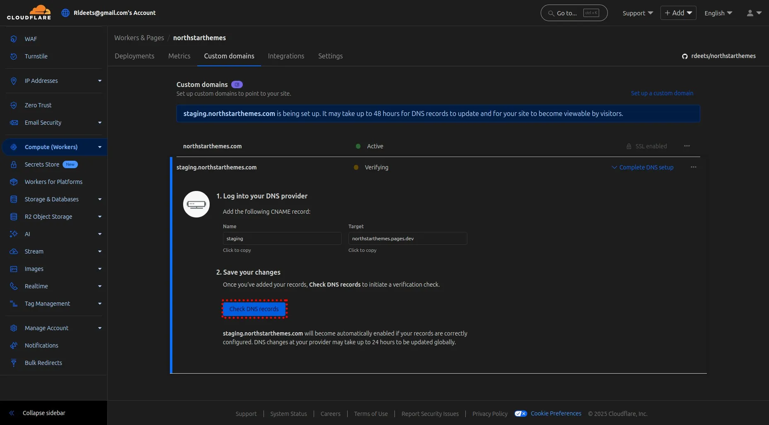769x425 pixels.
Task: Select the Custom domains tab
Action: 229,56
